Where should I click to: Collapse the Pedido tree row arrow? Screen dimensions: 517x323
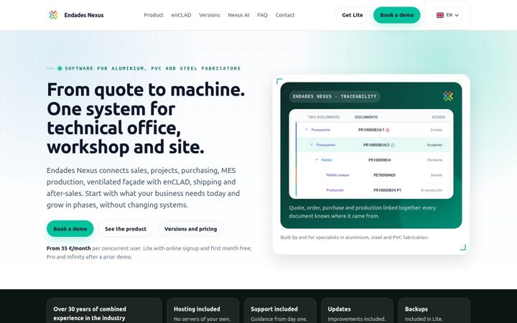(x=316, y=160)
